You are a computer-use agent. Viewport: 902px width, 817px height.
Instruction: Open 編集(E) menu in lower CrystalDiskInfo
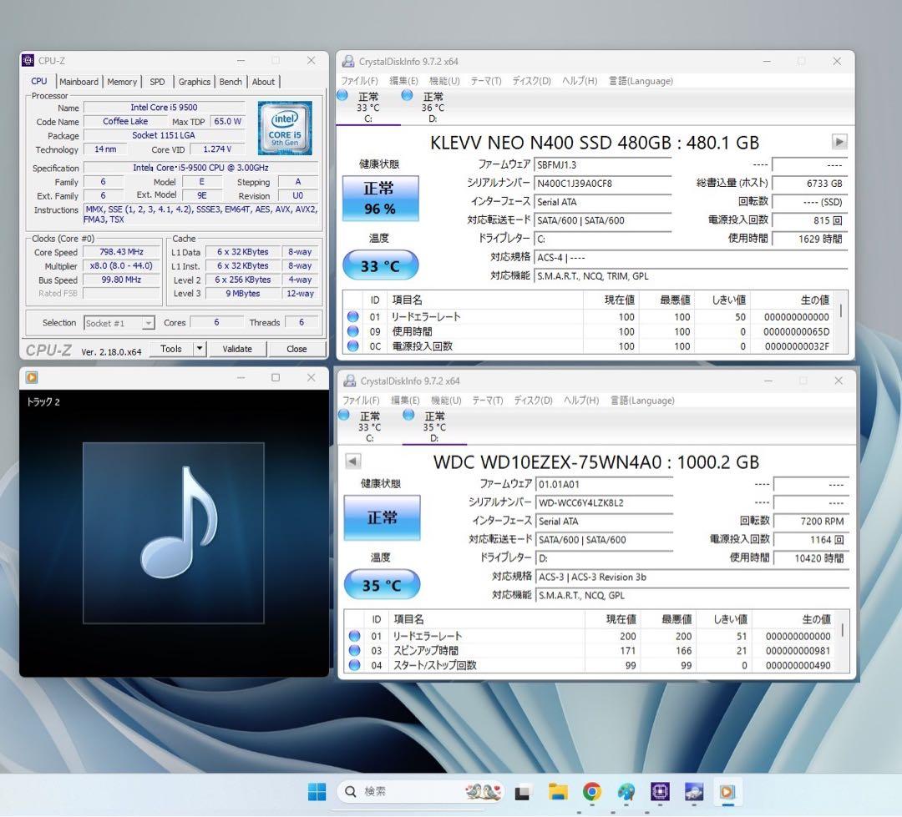406,401
